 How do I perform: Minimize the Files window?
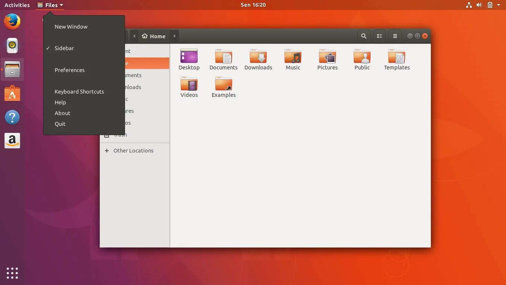click(x=410, y=36)
